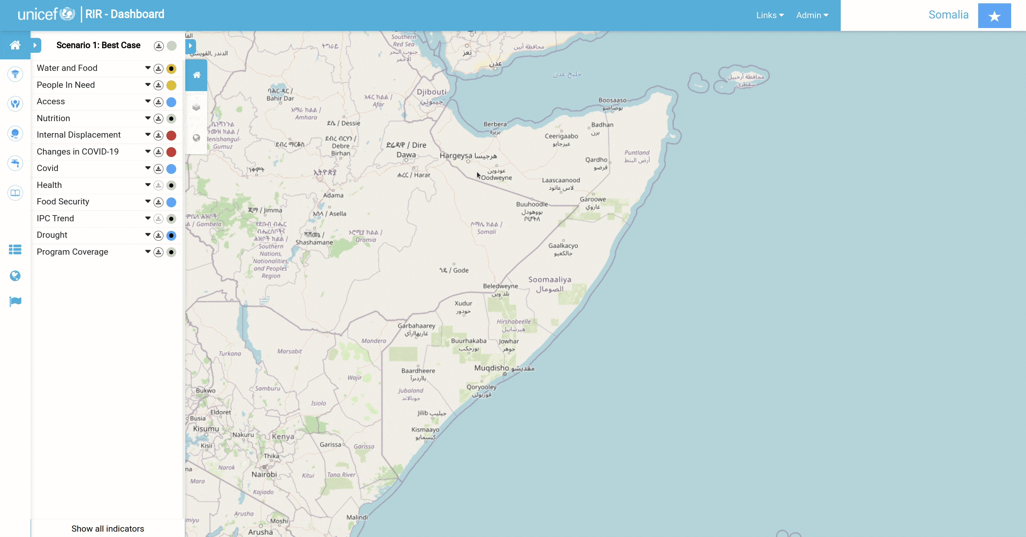Image resolution: width=1026 pixels, height=537 pixels.
Task: Expand the Water and Food indicator group
Action: pos(147,68)
